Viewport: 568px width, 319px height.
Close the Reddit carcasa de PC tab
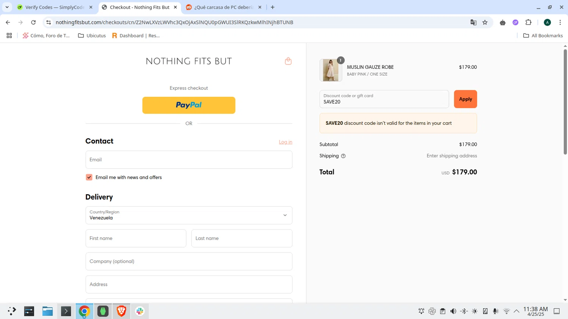(x=260, y=7)
